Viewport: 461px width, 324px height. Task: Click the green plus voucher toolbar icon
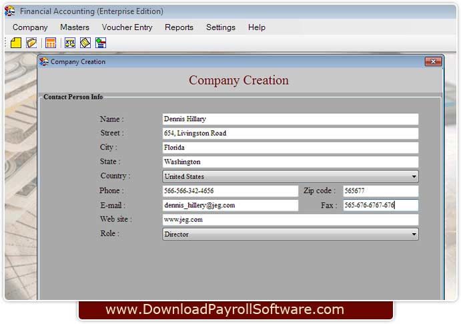pyautogui.click(x=101, y=43)
